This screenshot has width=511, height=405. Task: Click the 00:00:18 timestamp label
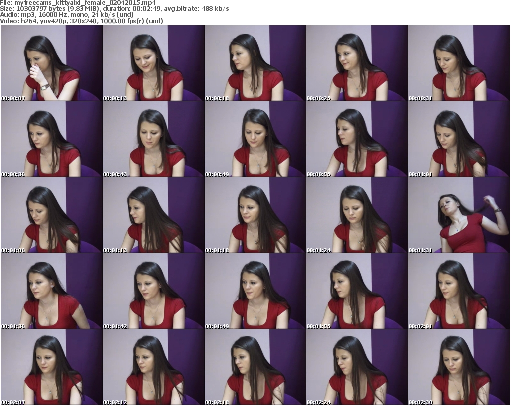coord(217,98)
